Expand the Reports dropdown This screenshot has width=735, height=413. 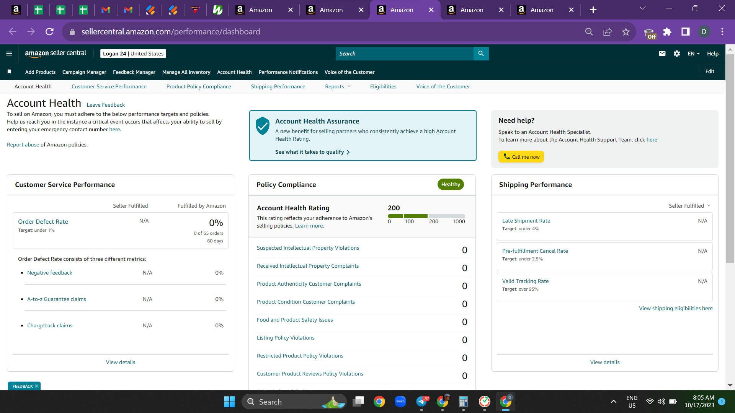338,86
